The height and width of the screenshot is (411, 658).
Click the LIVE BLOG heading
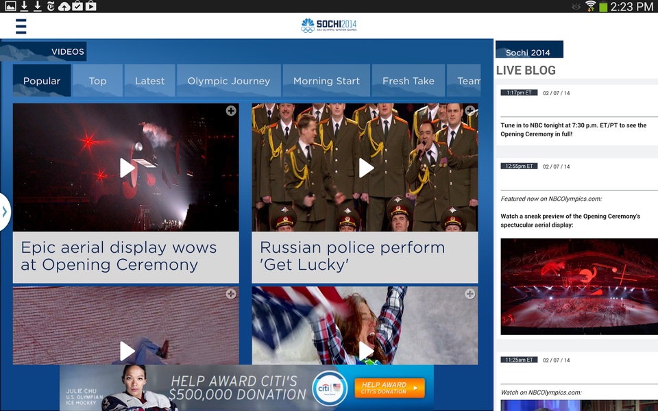pos(526,70)
